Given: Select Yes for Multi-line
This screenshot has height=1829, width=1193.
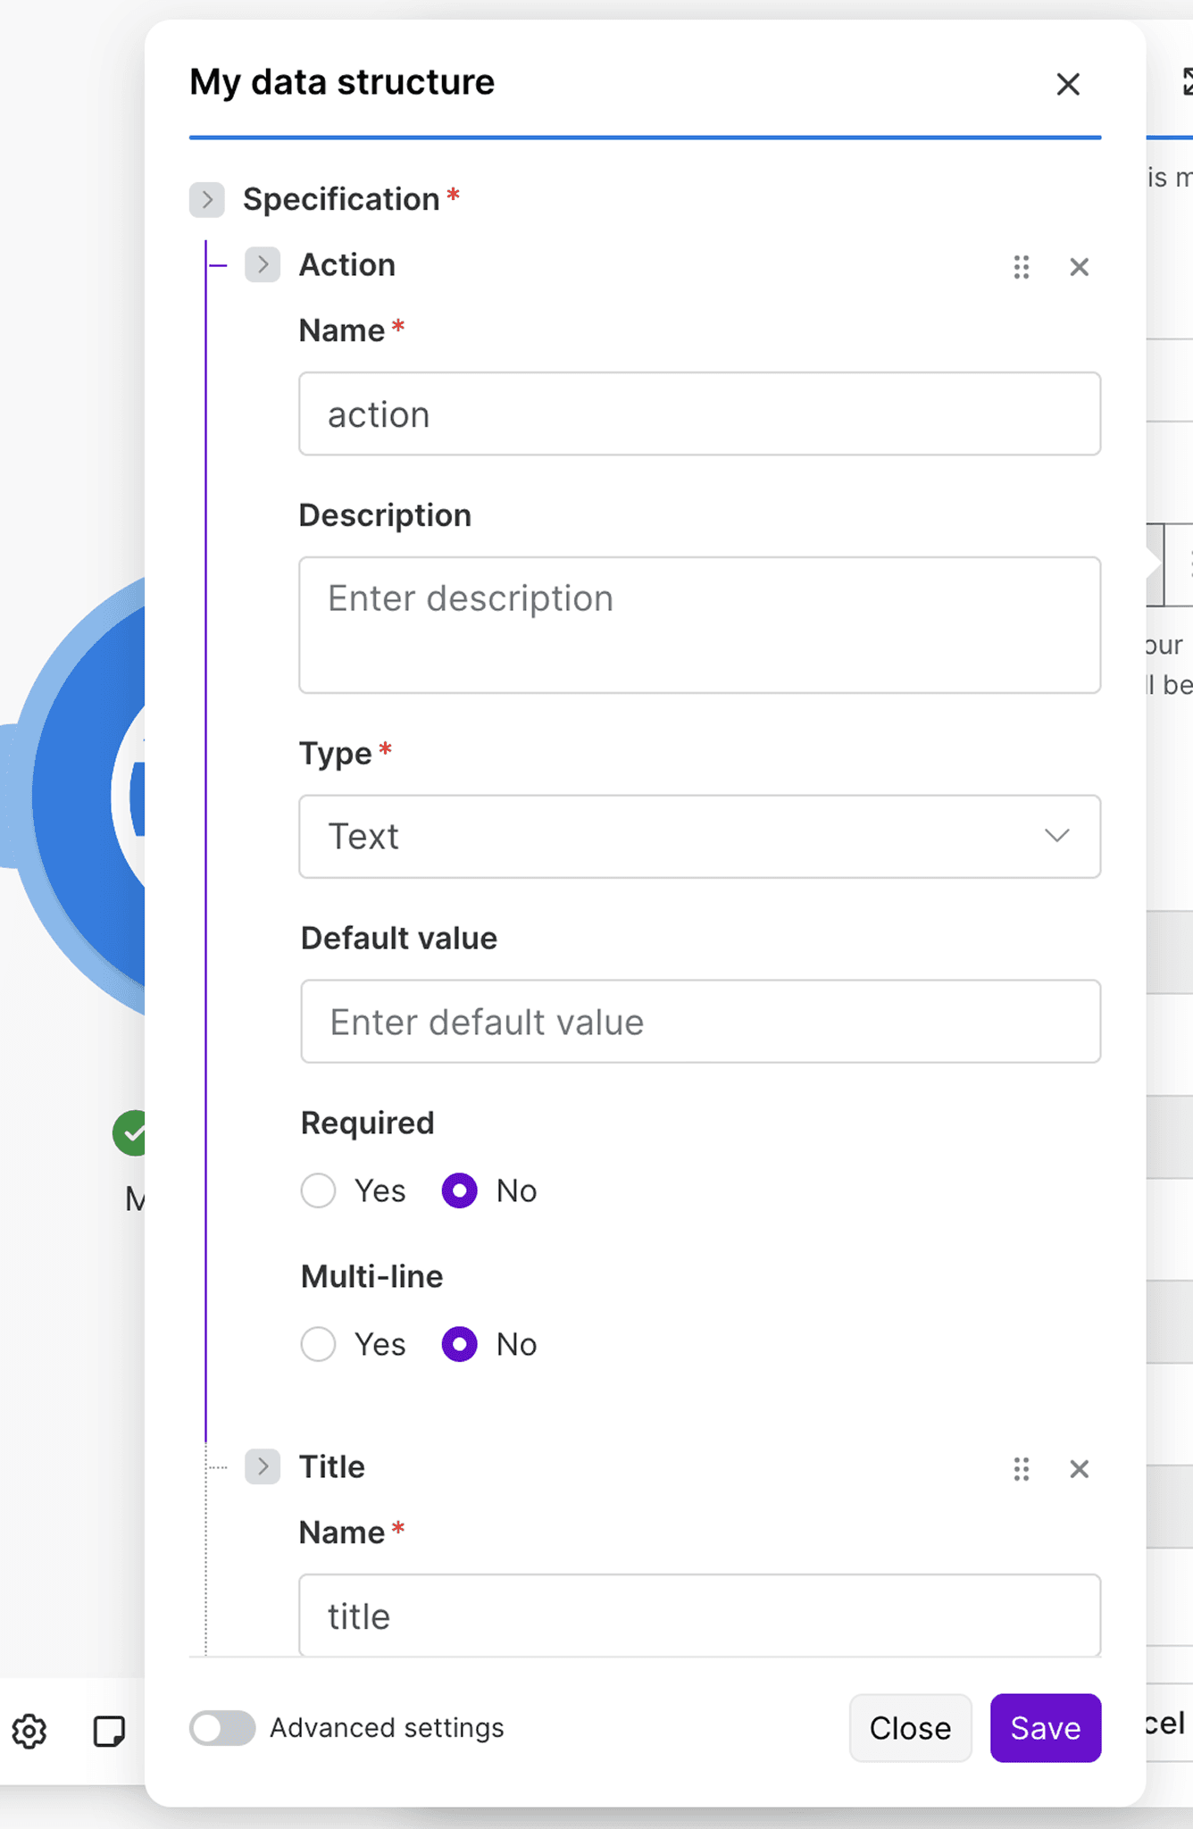Looking at the screenshot, I should pos(319,1344).
